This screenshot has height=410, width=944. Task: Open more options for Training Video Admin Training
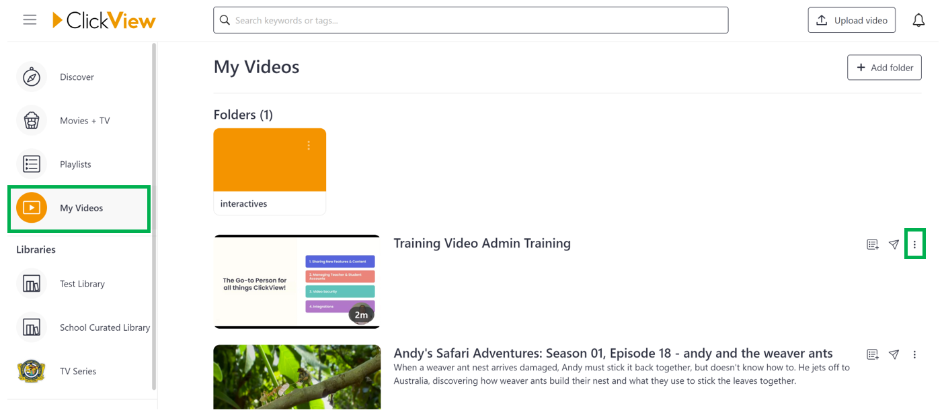pos(914,244)
